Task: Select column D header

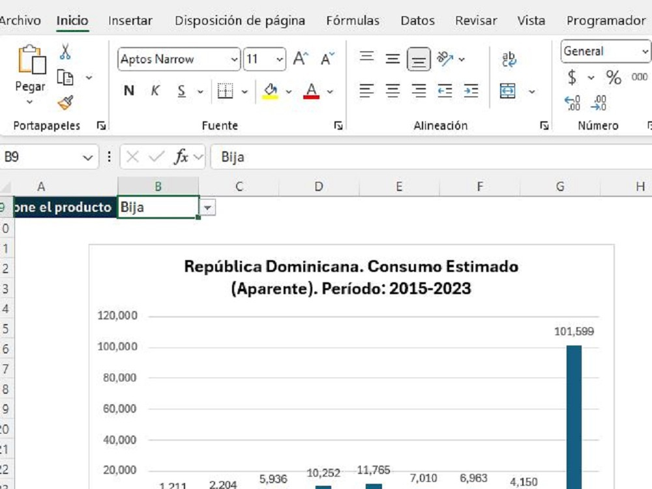Action: (319, 186)
